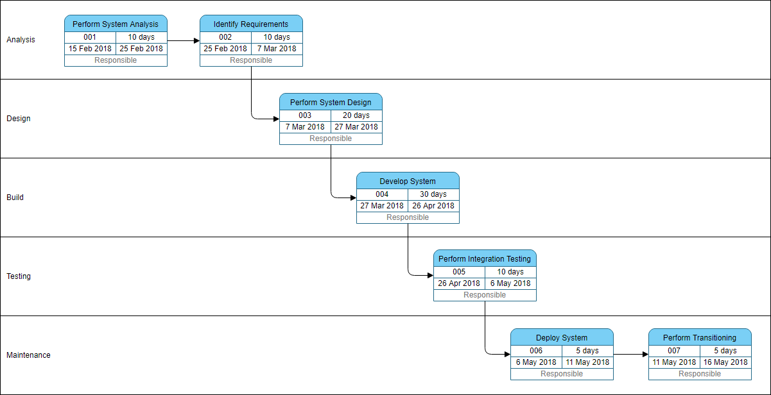The image size is (771, 395).
Task: Select start date 26 Apr 2018 of task 005
Action: pos(459,283)
